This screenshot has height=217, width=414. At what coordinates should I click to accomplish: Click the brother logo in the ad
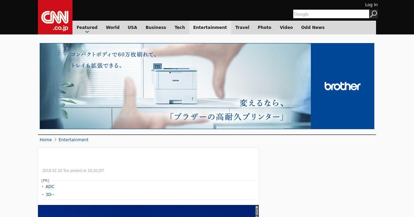click(342, 86)
